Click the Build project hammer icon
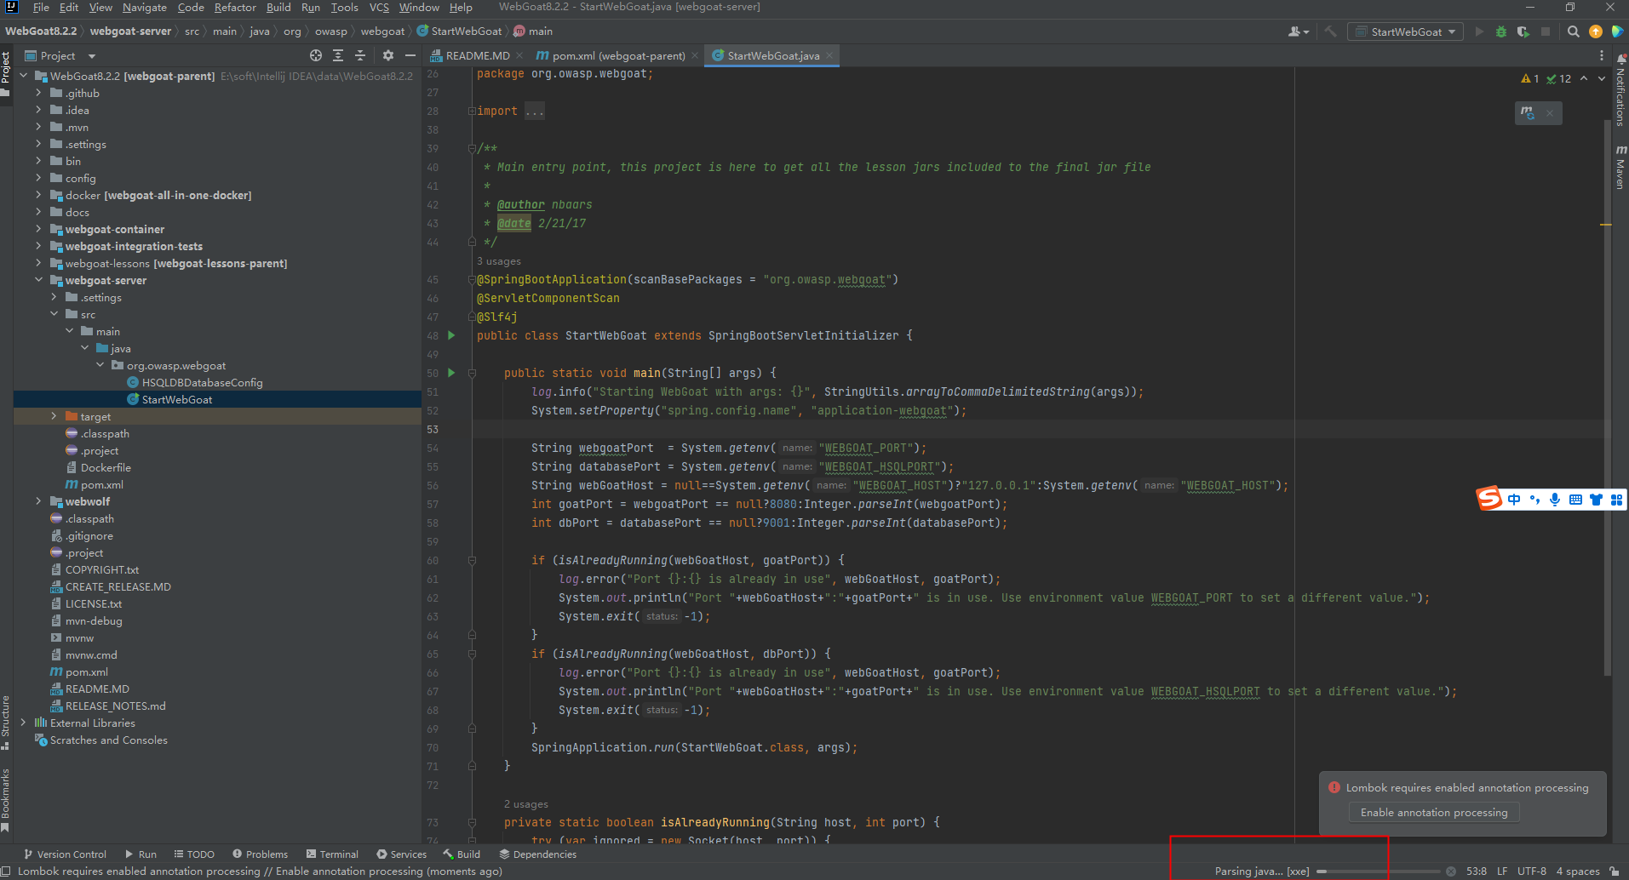This screenshot has width=1629, height=880. 1331,31
